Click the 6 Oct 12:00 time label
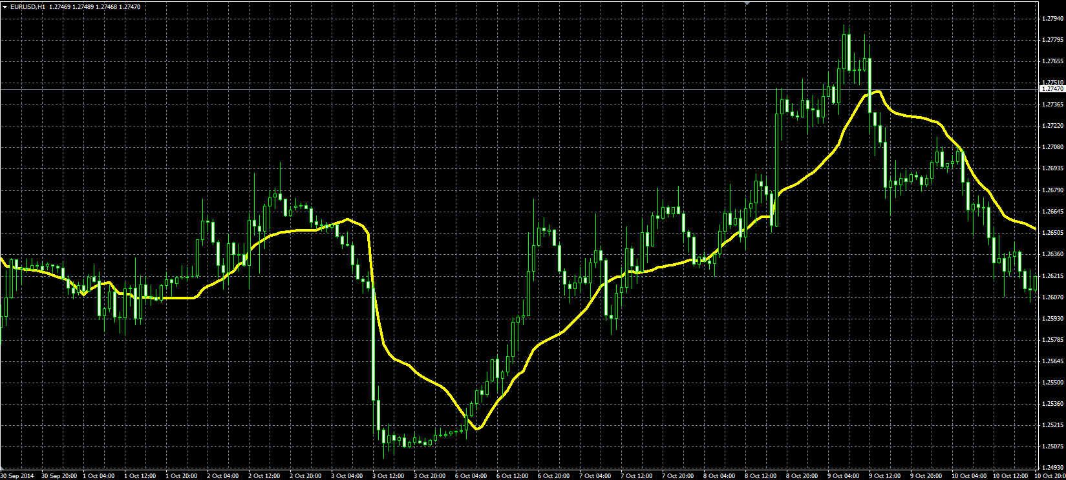 513,476
